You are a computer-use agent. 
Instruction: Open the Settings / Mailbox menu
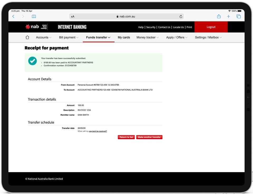click(x=208, y=37)
